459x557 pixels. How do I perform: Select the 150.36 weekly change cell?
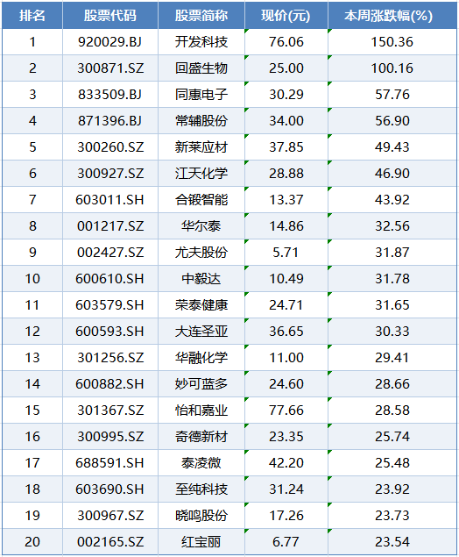pyautogui.click(x=392, y=42)
